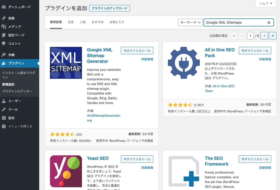280x190 pixels.
Task: Open the All in One SEO Team author link
Action: (220, 89)
